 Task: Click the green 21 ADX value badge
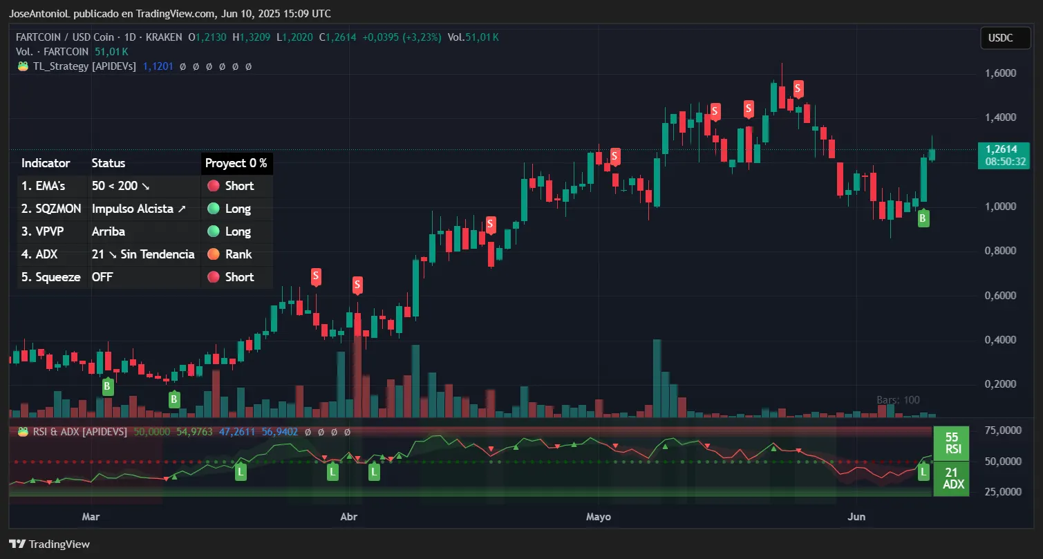point(951,477)
